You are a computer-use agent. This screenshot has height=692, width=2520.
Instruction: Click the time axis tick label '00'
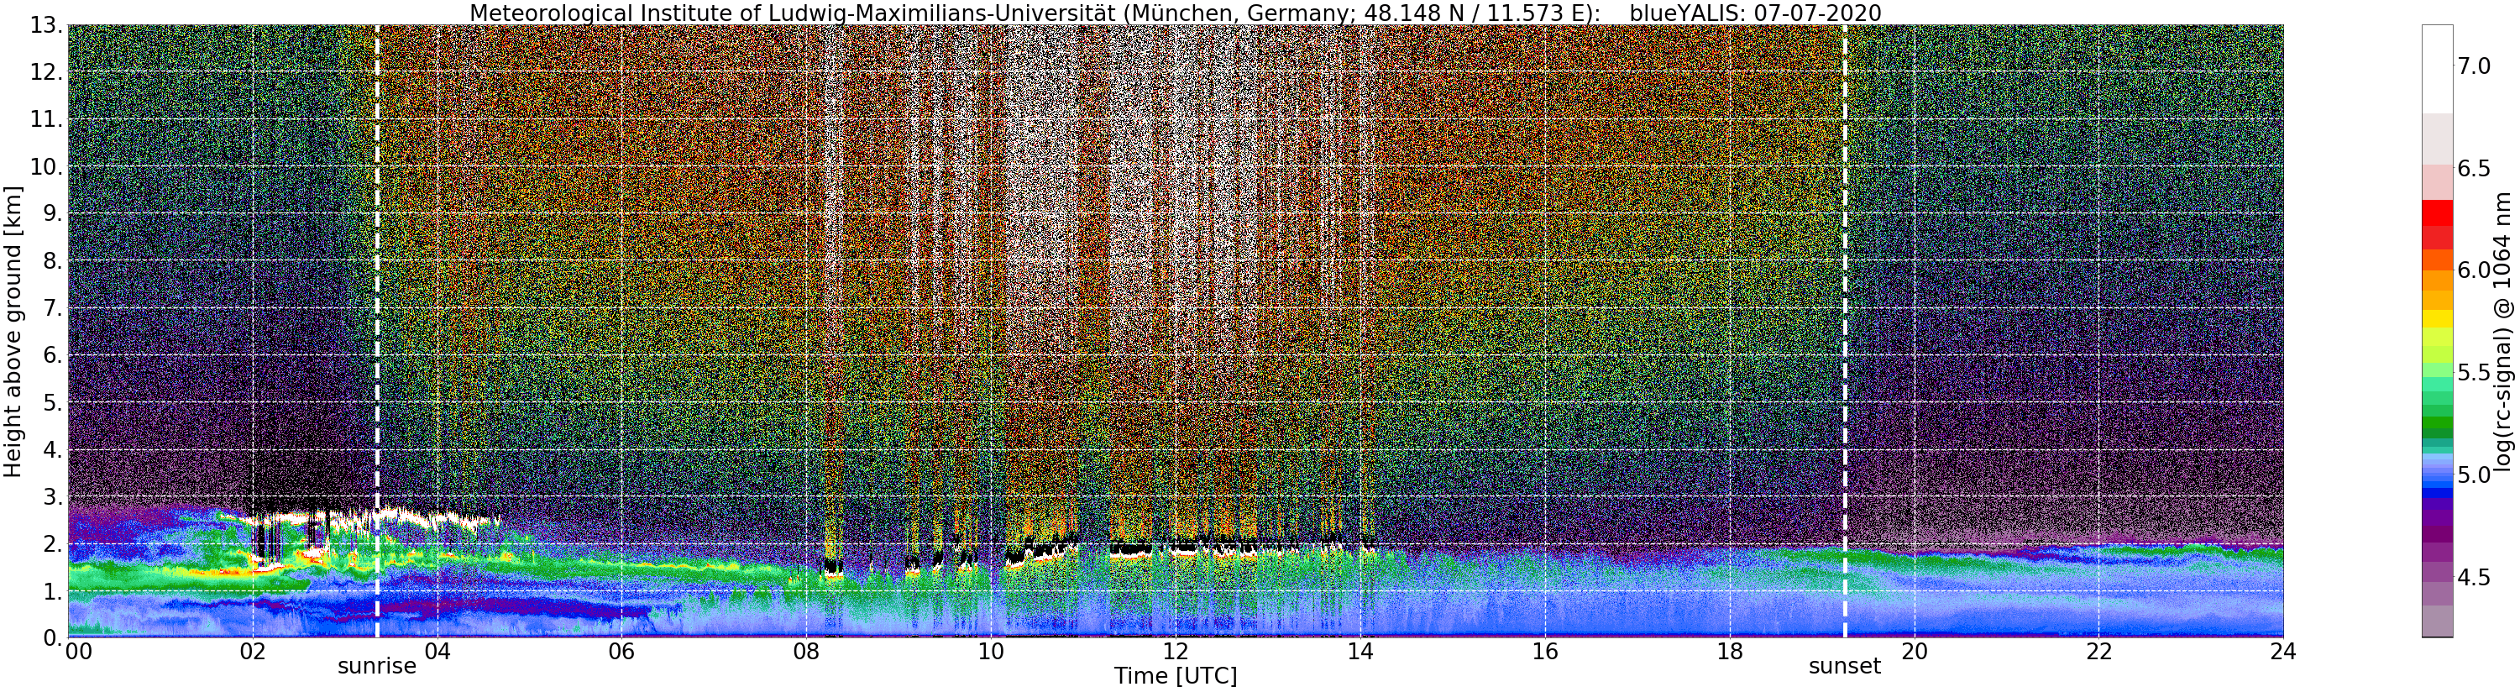tap(78, 651)
